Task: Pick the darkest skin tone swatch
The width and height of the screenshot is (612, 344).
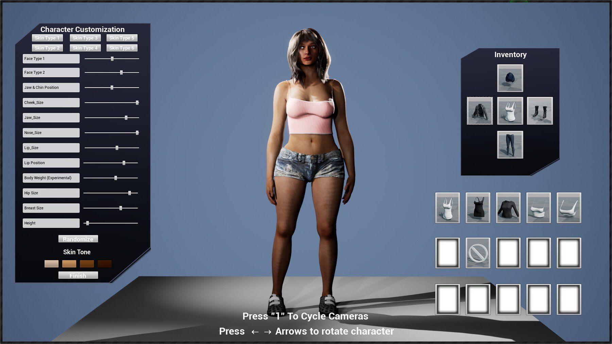Action: 104,264
